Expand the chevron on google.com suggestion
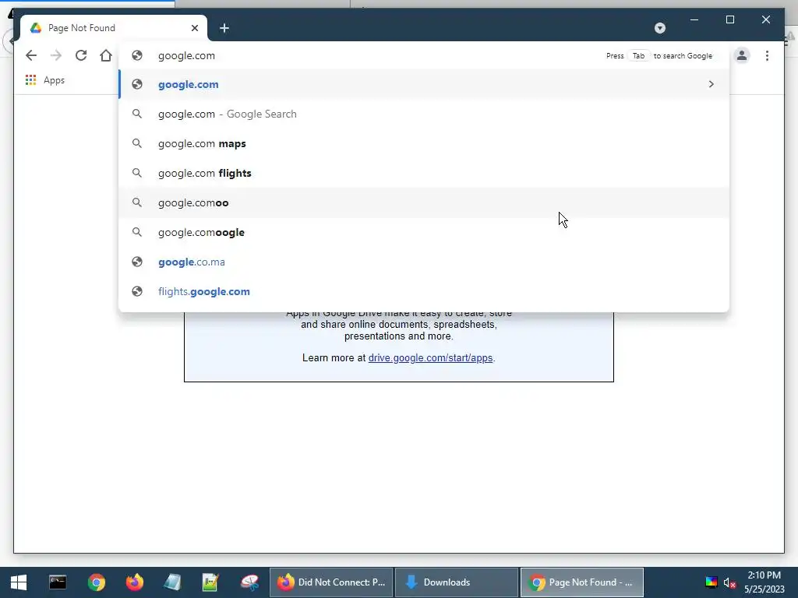This screenshot has width=798, height=598. (711, 84)
